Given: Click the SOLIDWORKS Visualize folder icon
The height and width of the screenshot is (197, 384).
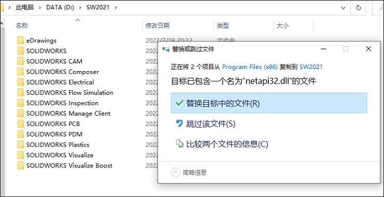Looking at the screenshot, I should point(20,155).
